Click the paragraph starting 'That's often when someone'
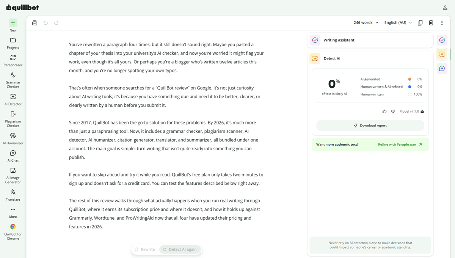This screenshot has width=455, height=258. [165, 97]
